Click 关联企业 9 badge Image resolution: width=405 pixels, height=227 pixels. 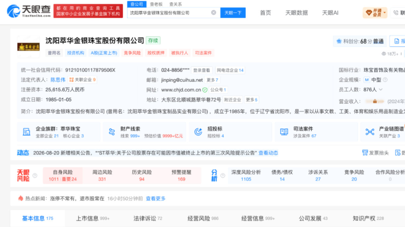82,80
